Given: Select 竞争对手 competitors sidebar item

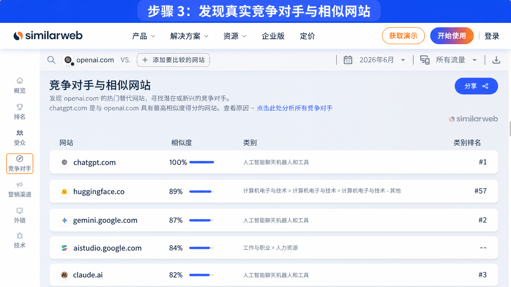Looking at the screenshot, I should pos(20,164).
